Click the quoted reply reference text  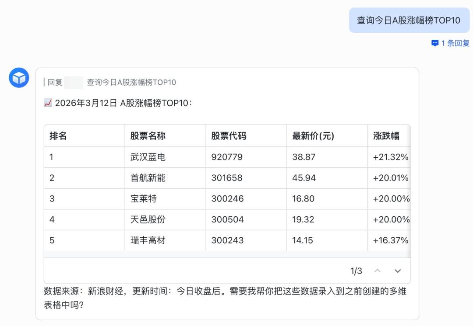[131, 82]
